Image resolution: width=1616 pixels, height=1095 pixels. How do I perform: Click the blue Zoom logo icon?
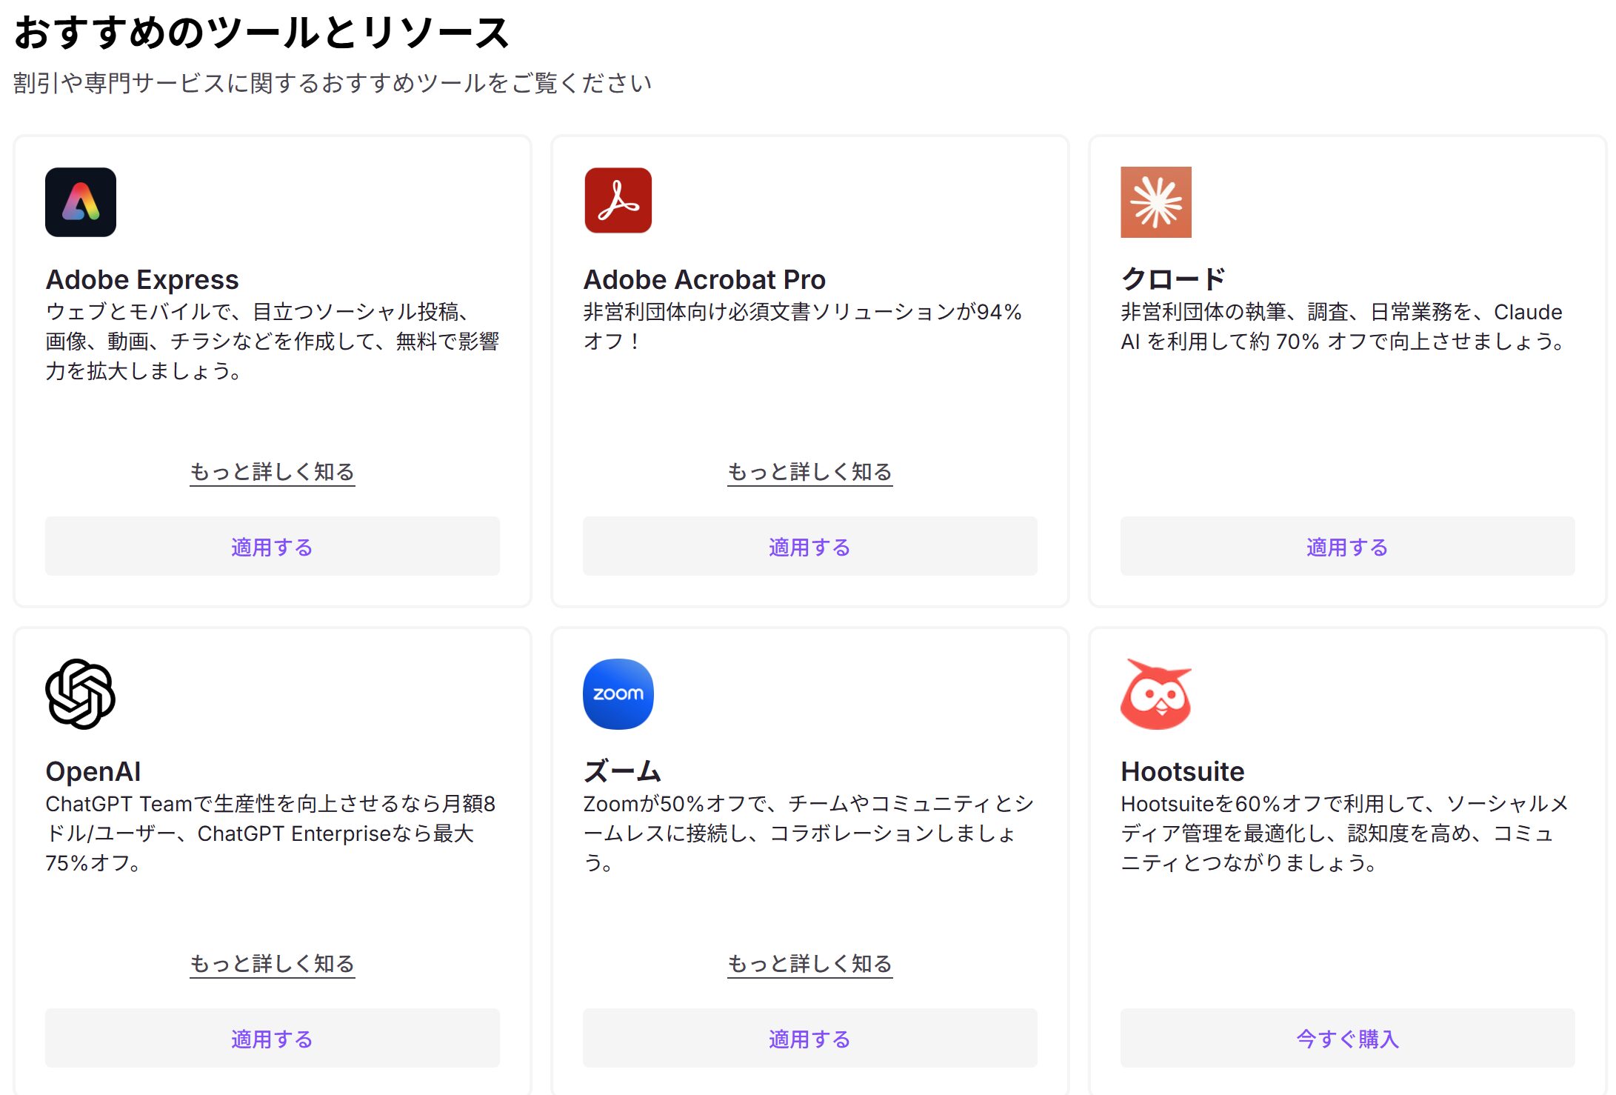pyautogui.click(x=618, y=694)
